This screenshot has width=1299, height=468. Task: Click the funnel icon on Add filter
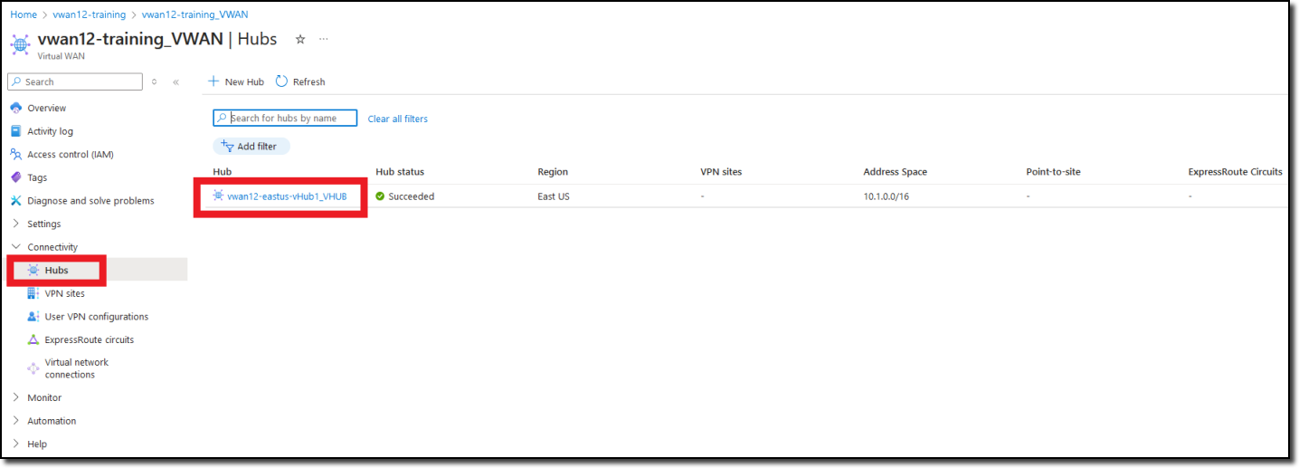(x=227, y=146)
